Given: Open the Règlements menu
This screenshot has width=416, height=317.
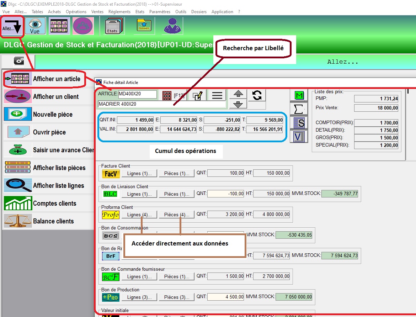Looking at the screenshot, I should (x=119, y=12).
